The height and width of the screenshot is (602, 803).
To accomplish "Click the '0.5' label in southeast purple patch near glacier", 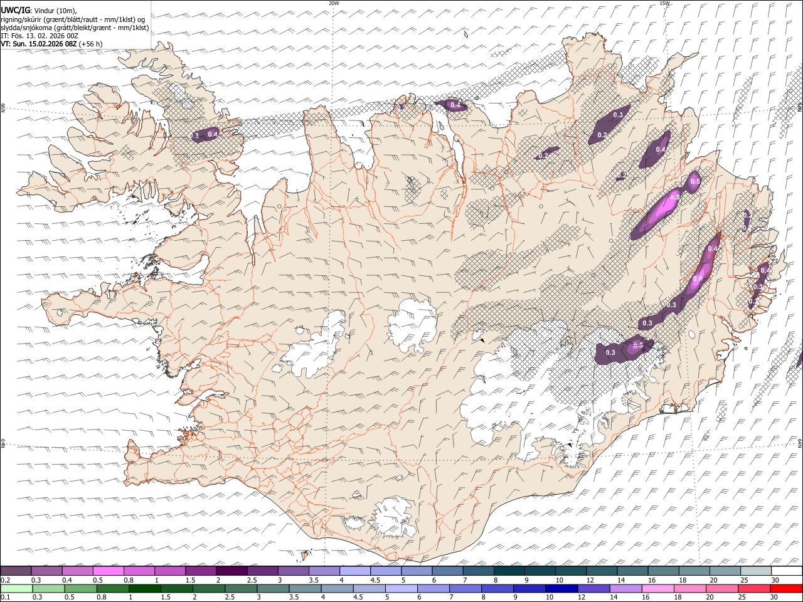I will (638, 345).
